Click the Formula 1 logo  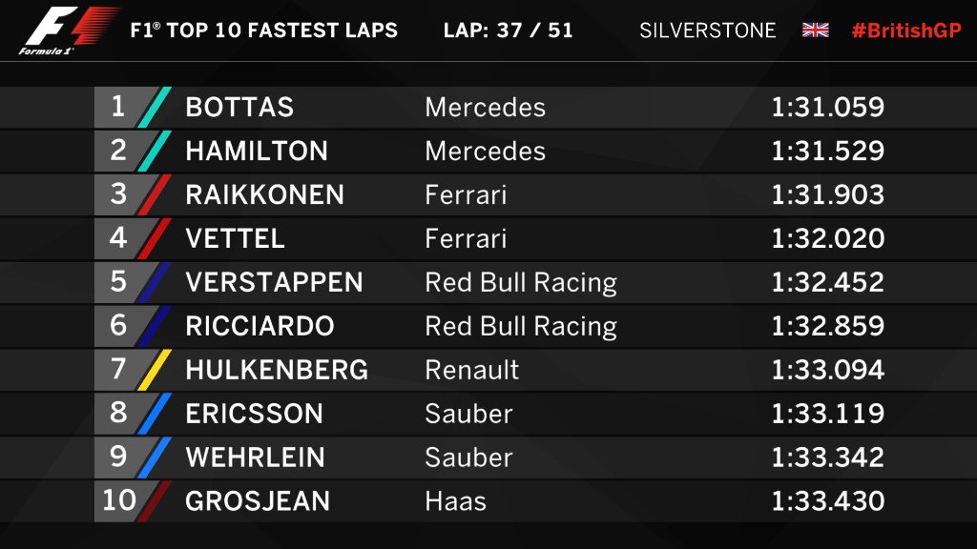pos(68,30)
